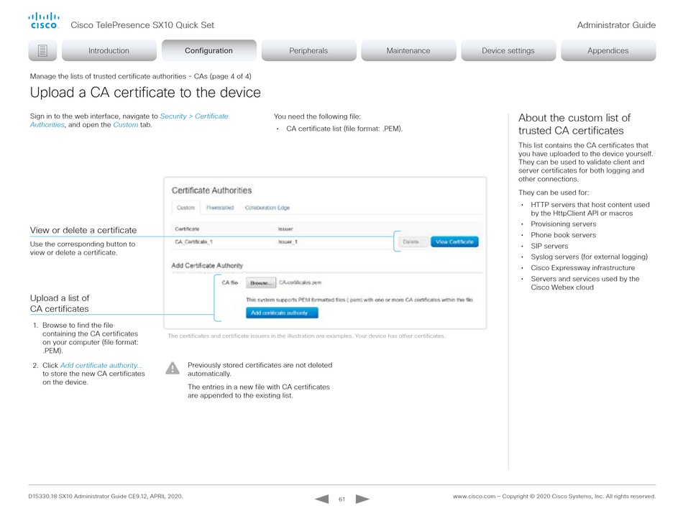Screen dimensions: 683x511
Task: Advance to the next page with the right arrow
Action: (x=362, y=499)
